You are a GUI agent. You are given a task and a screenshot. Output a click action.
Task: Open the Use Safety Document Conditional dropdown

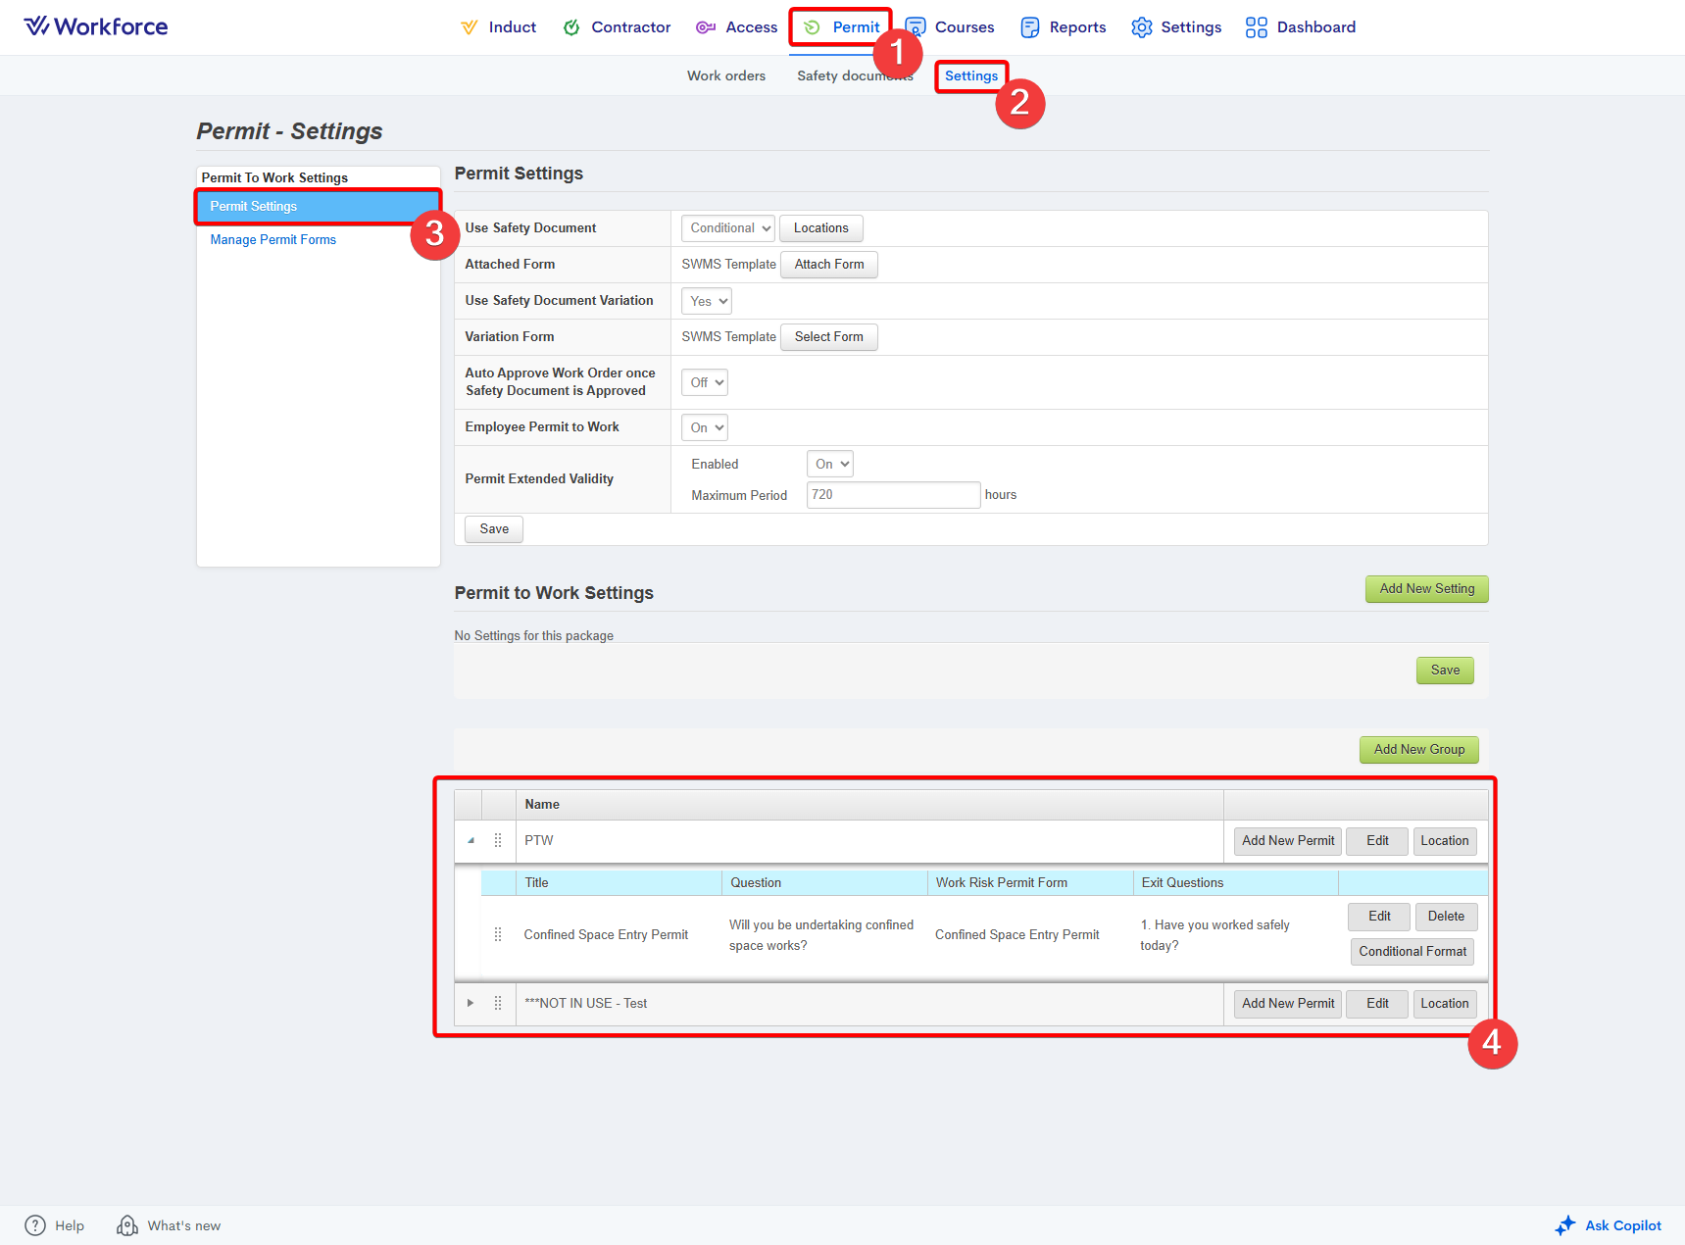coord(727,228)
